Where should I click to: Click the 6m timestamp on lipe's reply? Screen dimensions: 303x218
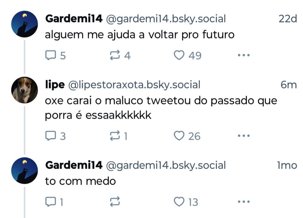[288, 85]
